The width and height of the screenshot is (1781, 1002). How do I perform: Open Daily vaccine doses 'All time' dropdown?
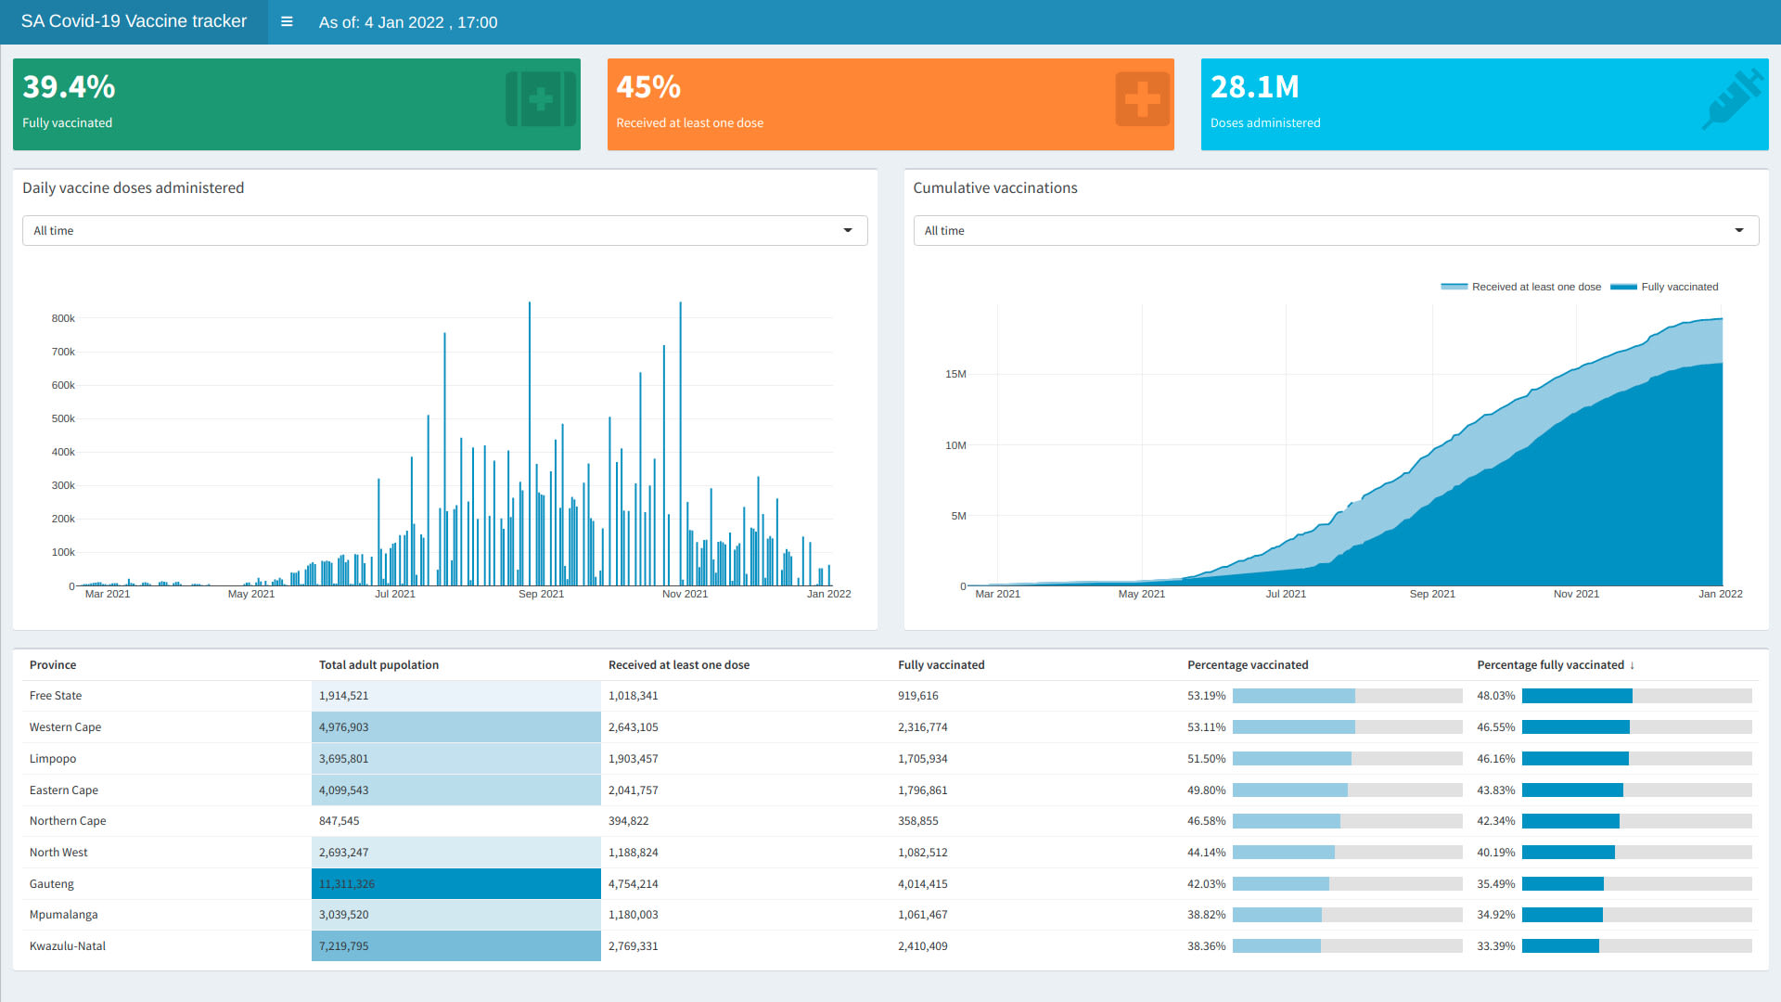444,231
